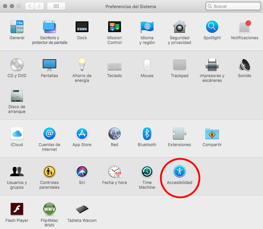The image size is (263, 229).
Task: Open iCloud preferences icon
Action: (17, 134)
